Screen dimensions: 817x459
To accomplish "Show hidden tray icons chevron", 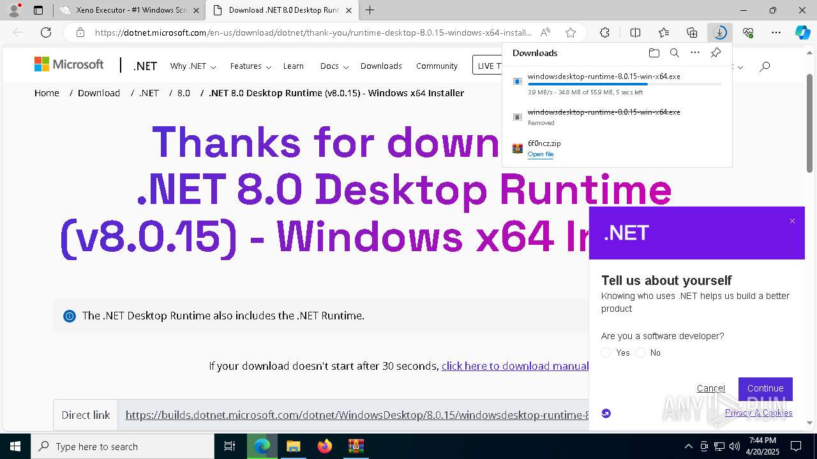I will coord(688,446).
